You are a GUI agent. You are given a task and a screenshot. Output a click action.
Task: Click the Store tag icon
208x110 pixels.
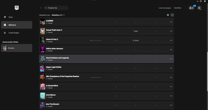click(5, 17)
